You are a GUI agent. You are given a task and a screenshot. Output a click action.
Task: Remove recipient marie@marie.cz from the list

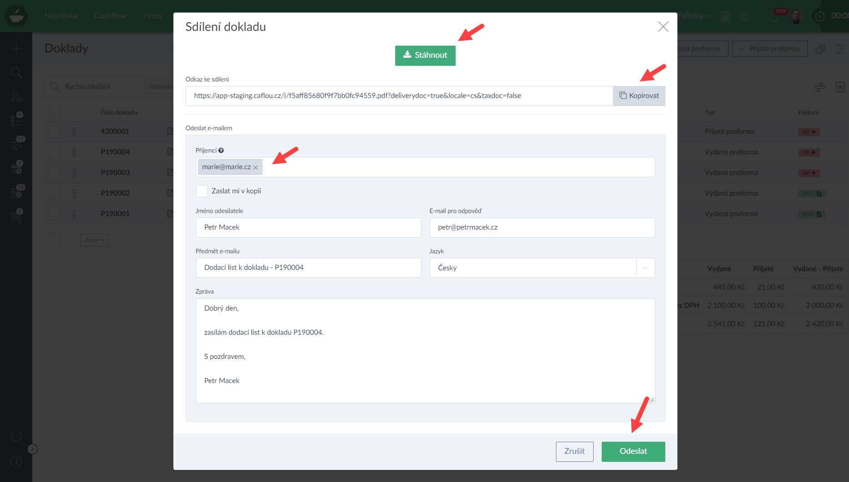255,167
